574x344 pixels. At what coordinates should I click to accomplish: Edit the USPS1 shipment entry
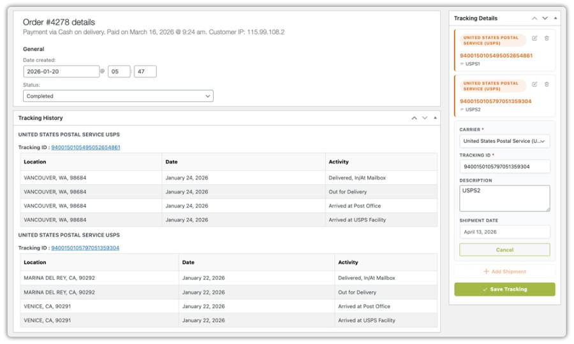[x=534, y=38]
